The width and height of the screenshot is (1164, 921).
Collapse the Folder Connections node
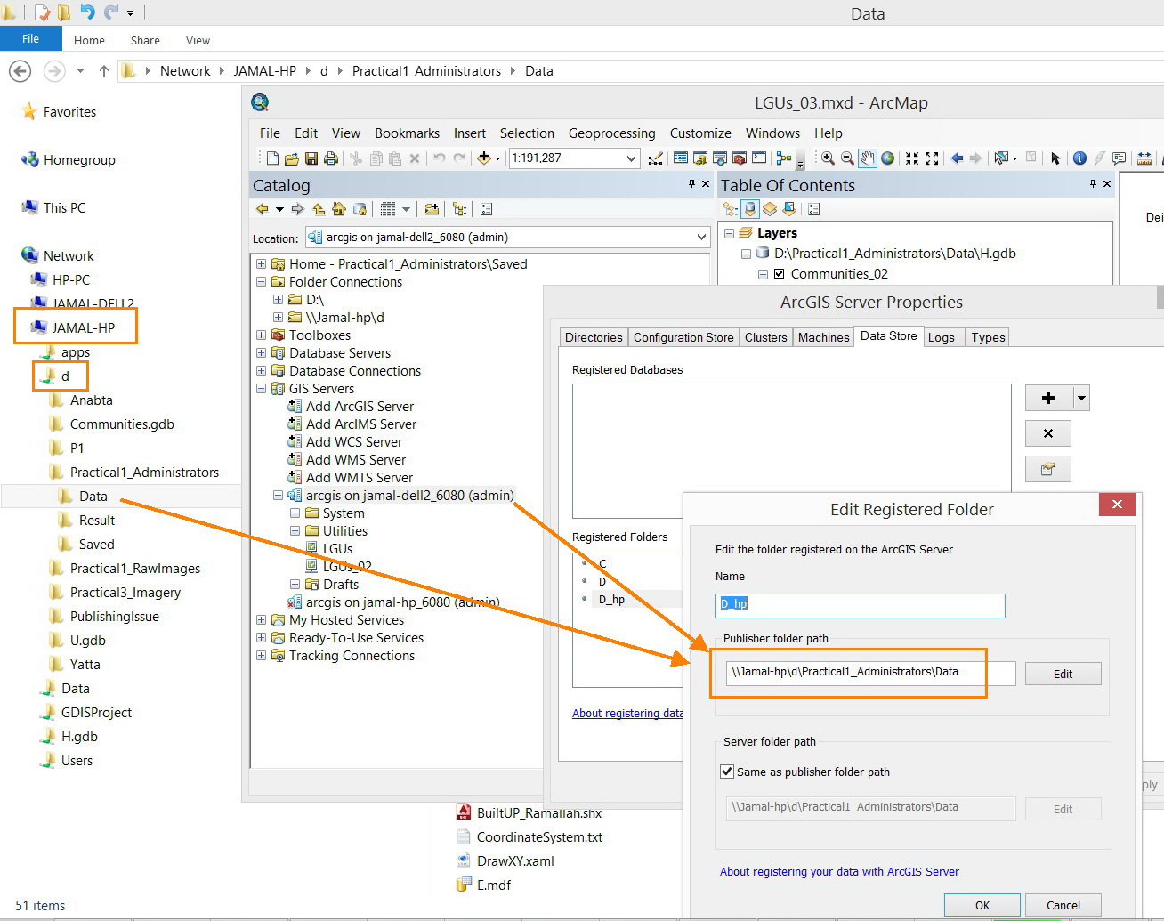point(261,282)
